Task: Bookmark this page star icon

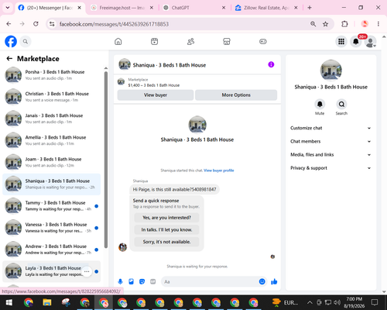Action: coord(325,24)
